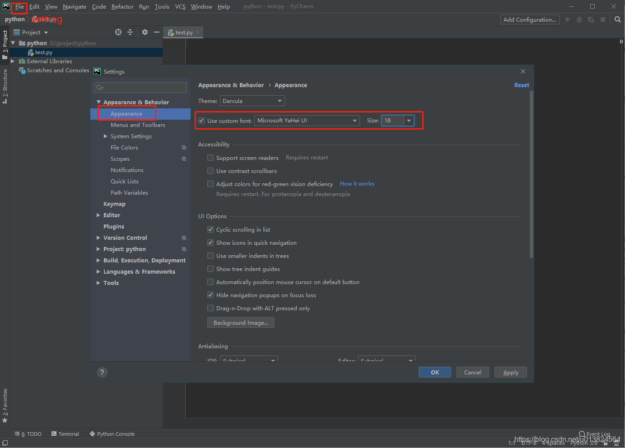625x448 pixels.
Task: Click the Cancel button
Action: point(473,372)
